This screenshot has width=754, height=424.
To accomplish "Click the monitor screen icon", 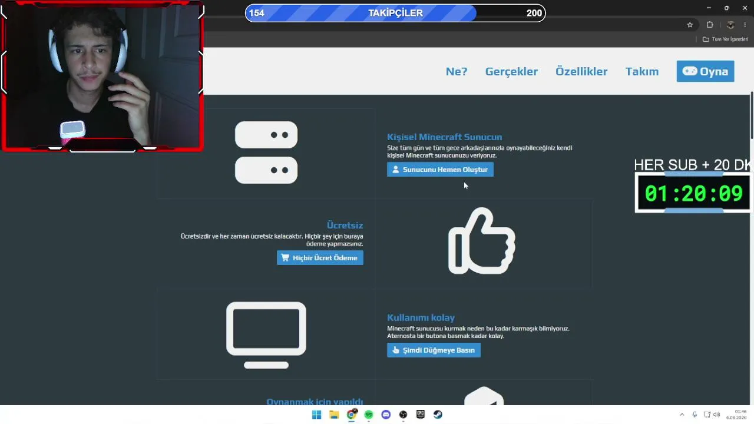I will pyautogui.click(x=266, y=335).
